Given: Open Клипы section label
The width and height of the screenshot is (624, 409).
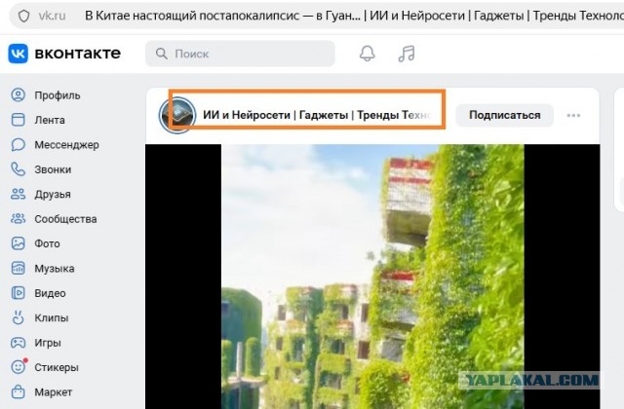Looking at the screenshot, I should pyautogui.click(x=52, y=318).
